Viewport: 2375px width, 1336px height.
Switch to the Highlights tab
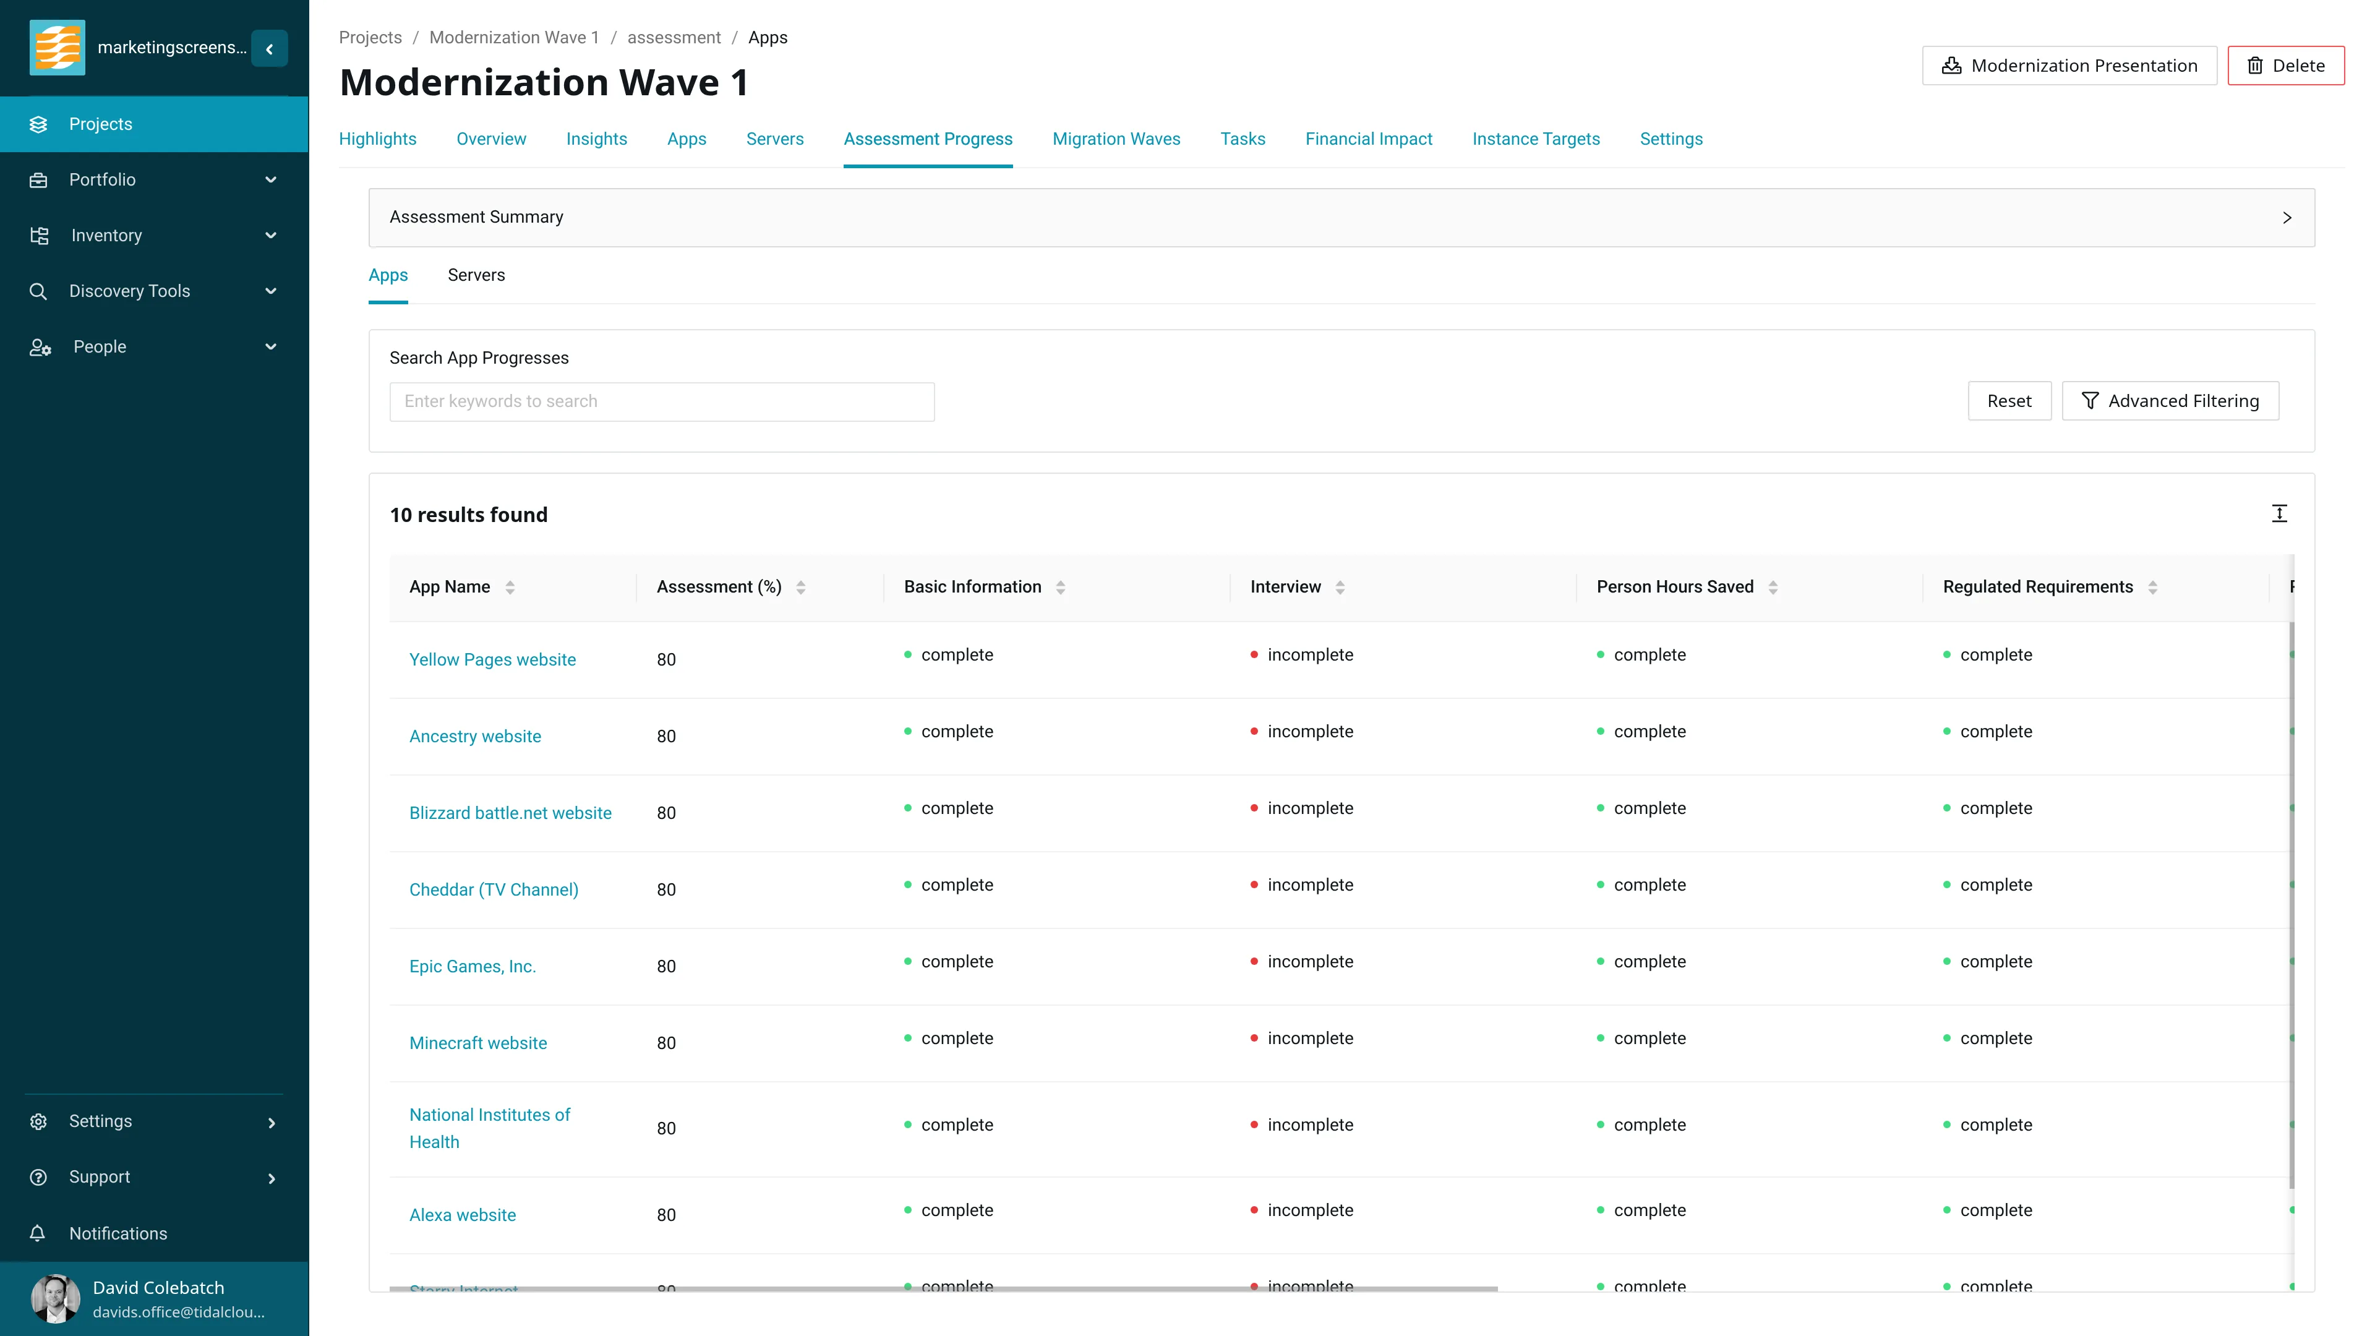377,139
